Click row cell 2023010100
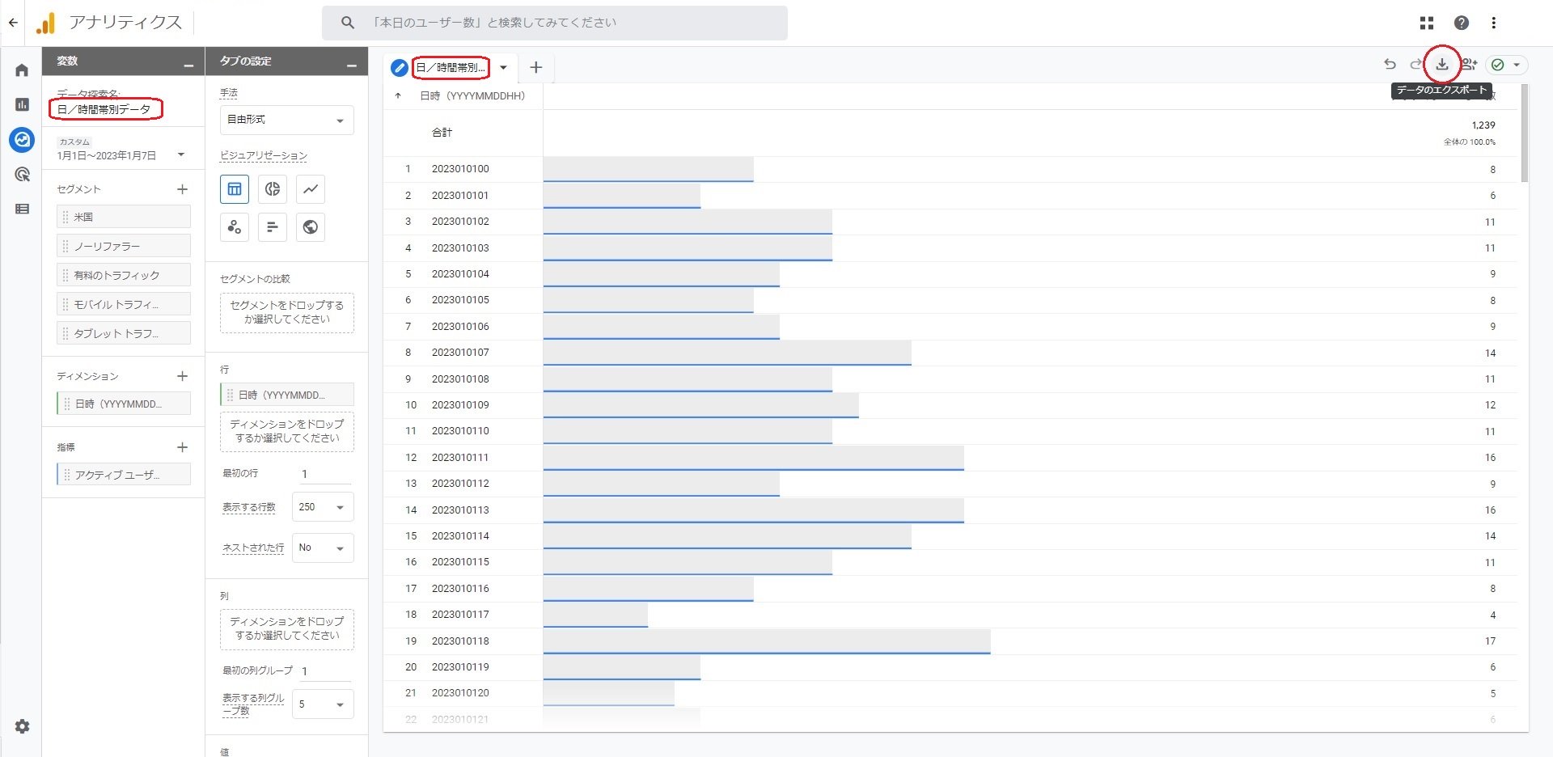The image size is (1553, 757). click(460, 169)
